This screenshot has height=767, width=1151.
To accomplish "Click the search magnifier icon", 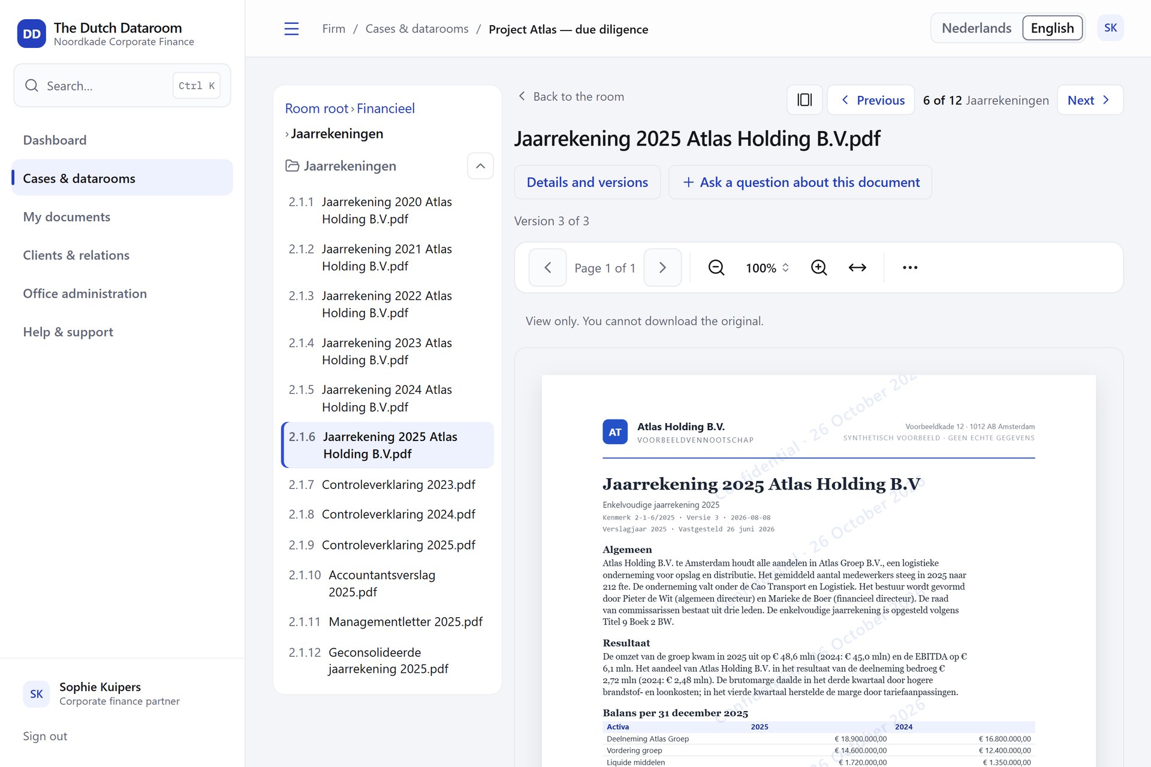I will pyautogui.click(x=32, y=86).
